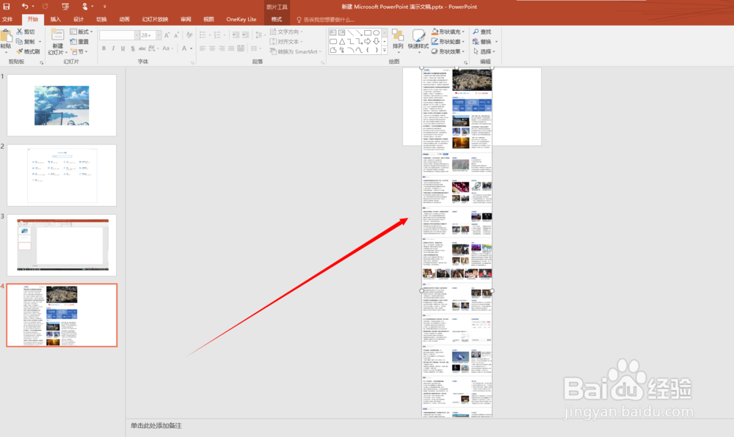
Task: Choose the right arrow shape in the gallery
Action: coord(368,42)
